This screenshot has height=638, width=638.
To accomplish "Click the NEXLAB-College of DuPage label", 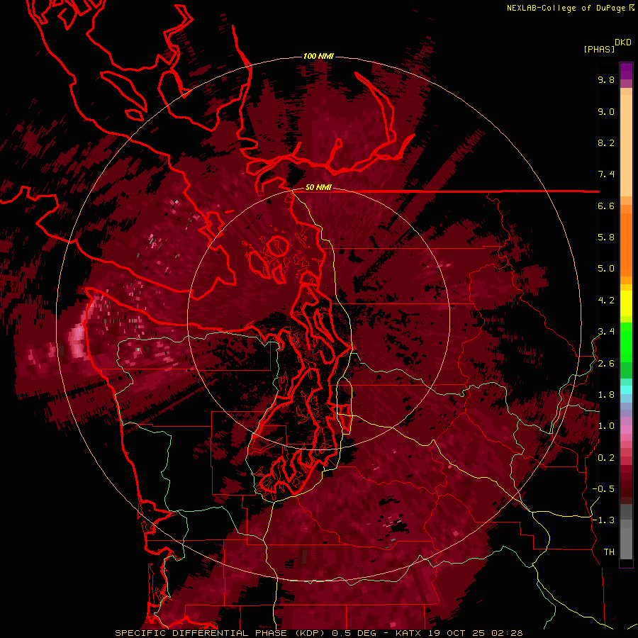I will (x=566, y=8).
